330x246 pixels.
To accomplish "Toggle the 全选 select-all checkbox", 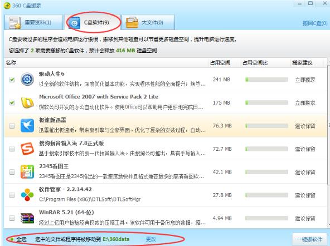I will [12, 239].
